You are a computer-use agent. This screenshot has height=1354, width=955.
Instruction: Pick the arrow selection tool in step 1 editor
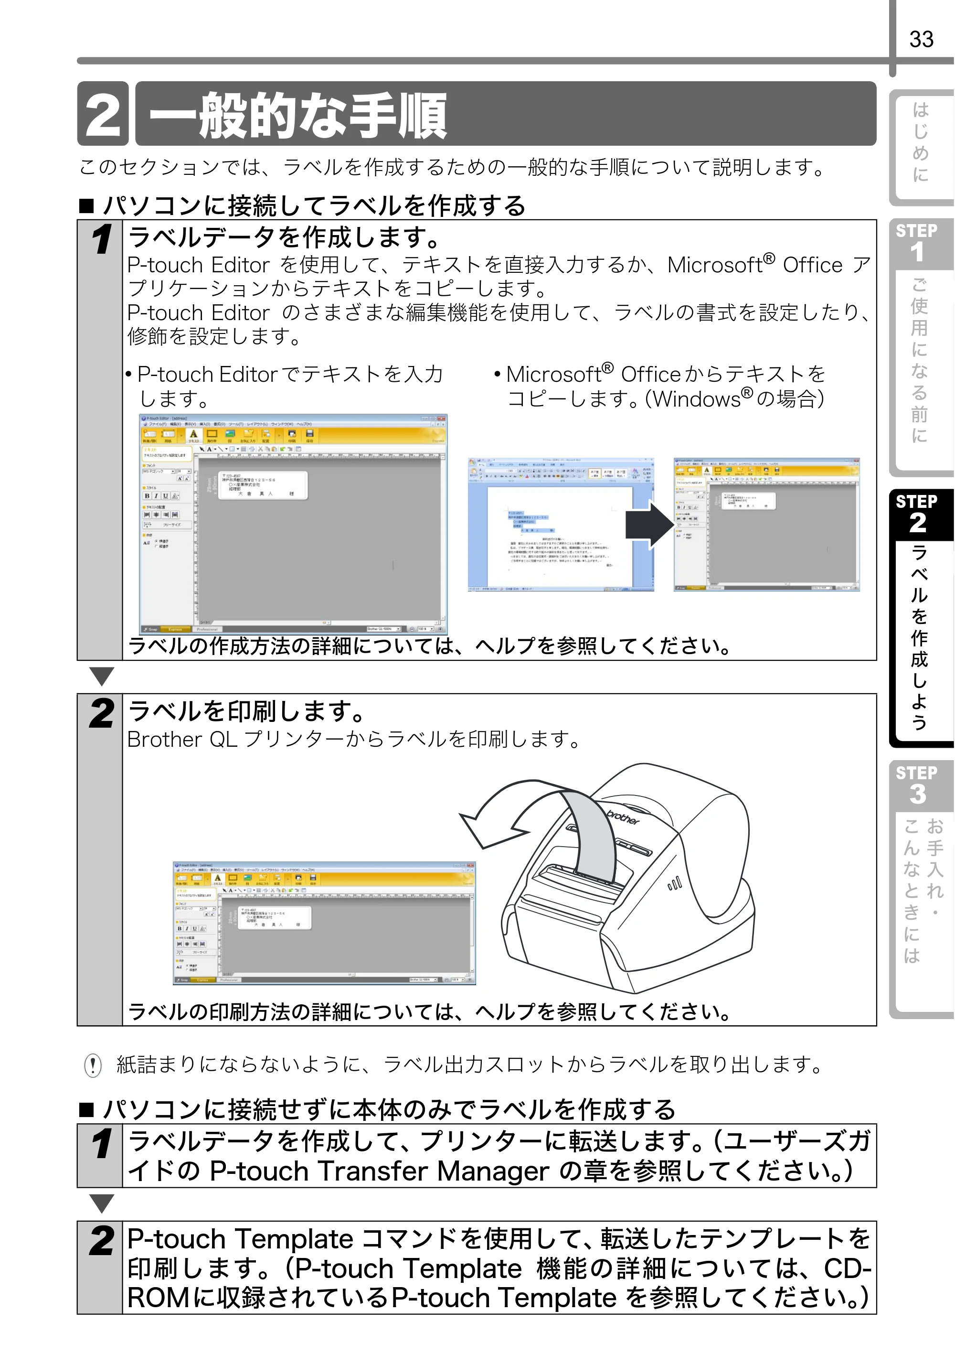tap(202, 450)
